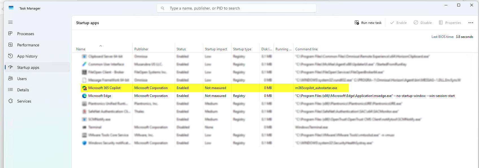
Task: Select the Startup apps page
Action: tap(38, 67)
